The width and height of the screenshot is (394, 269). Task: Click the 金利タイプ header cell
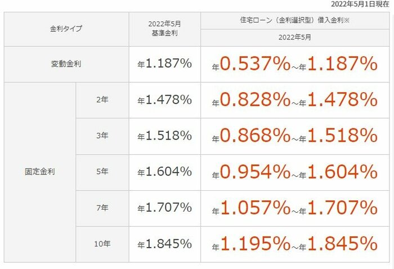(x=66, y=28)
